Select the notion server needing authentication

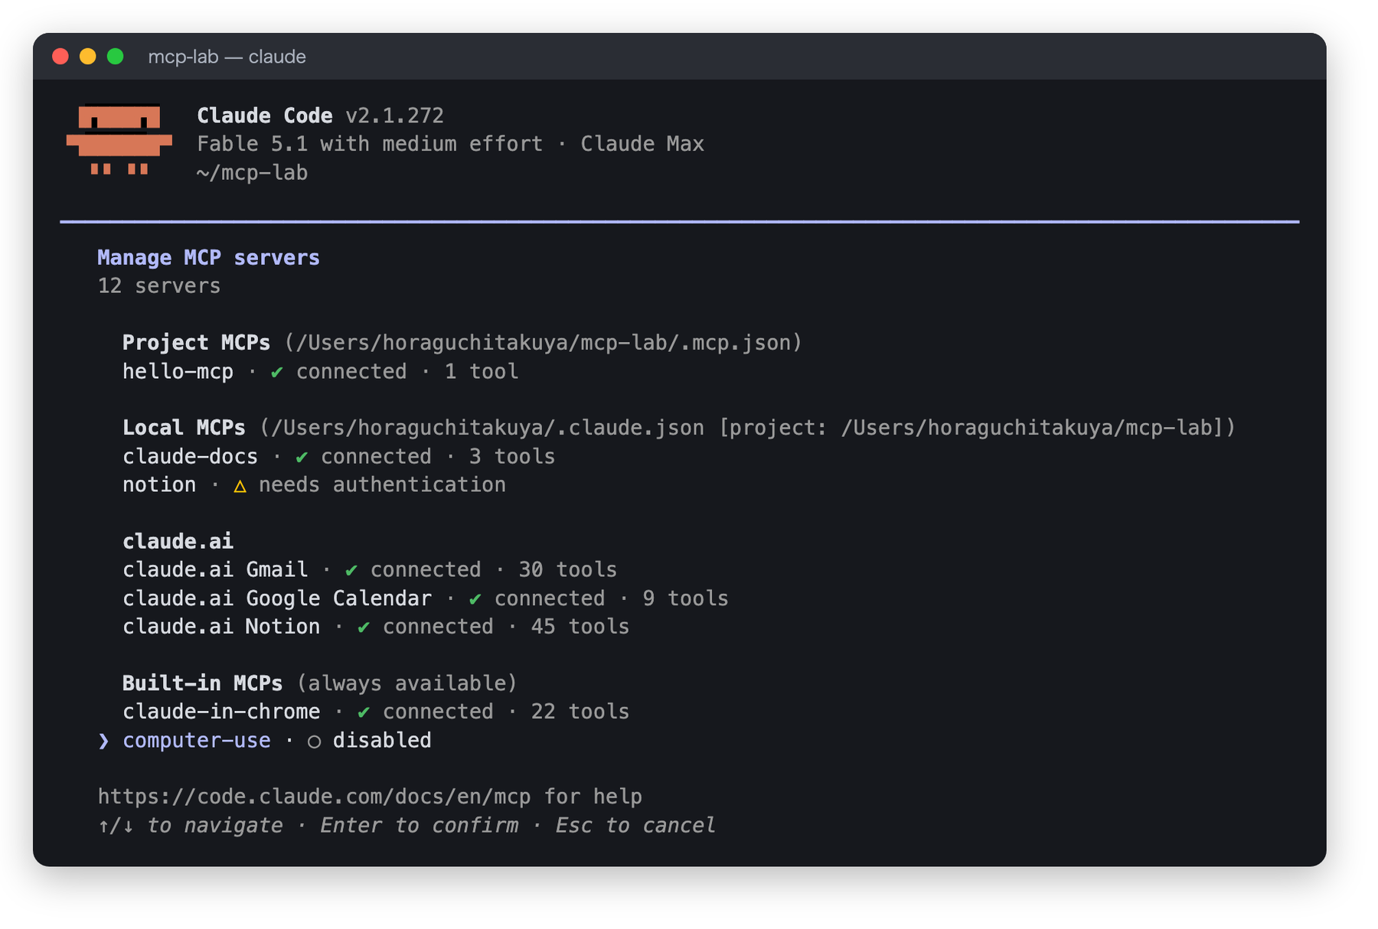coord(314,485)
